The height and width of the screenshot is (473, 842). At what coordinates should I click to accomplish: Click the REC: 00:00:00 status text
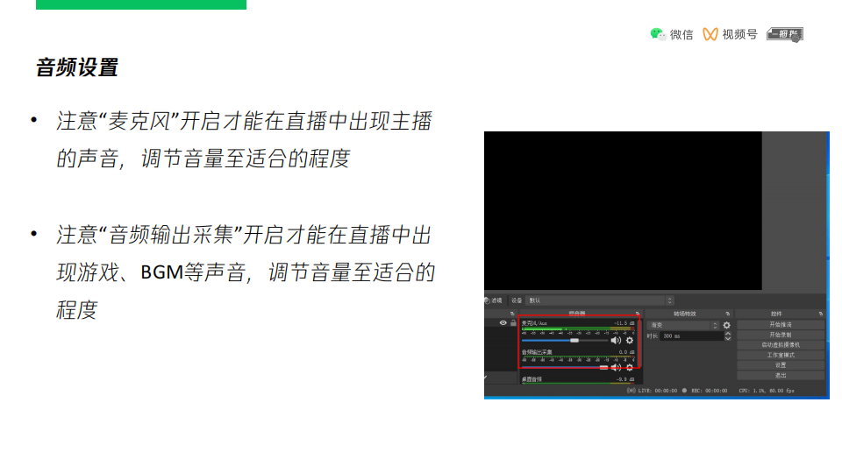pyautogui.click(x=709, y=391)
